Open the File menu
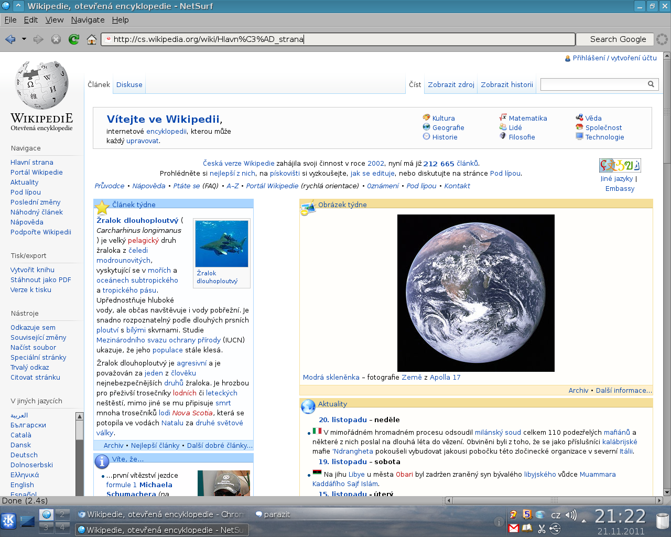This screenshot has height=537, width=671. click(10, 20)
